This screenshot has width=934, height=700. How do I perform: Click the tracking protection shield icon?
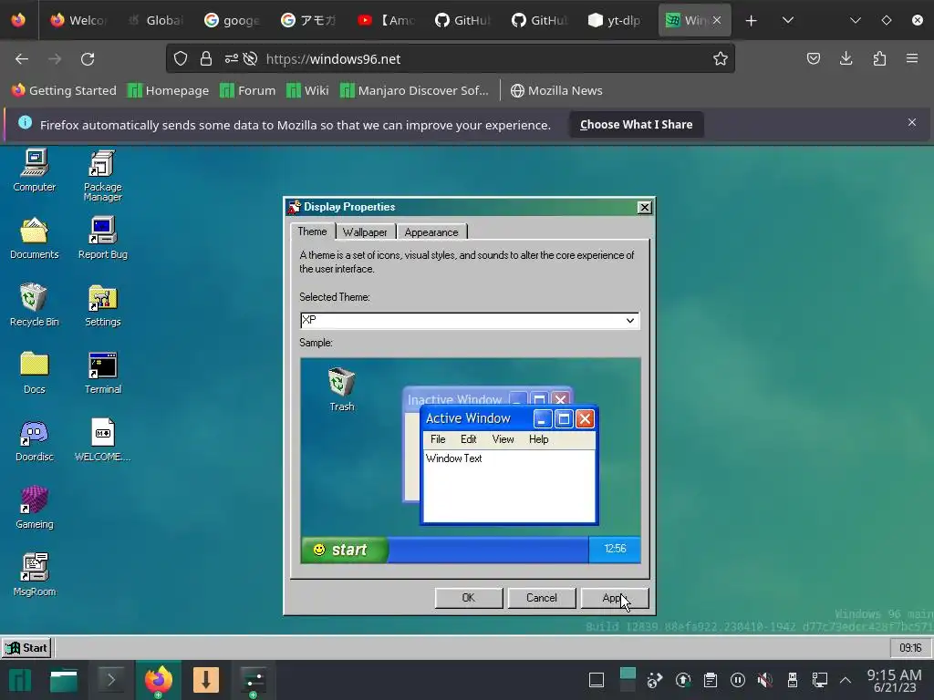181,58
